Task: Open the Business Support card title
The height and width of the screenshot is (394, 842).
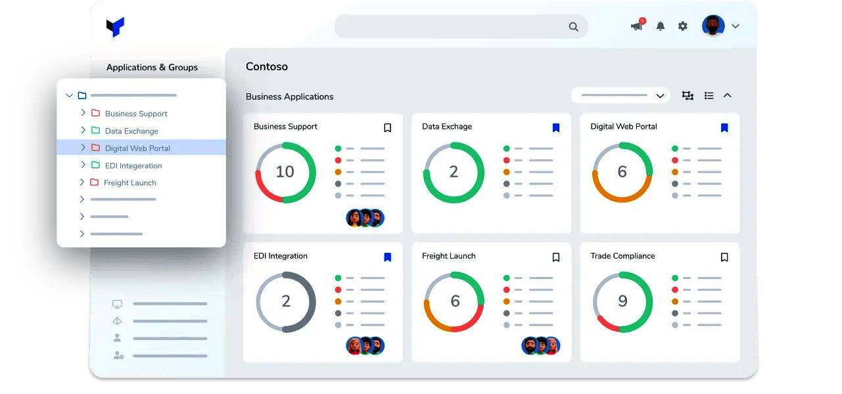Action: click(x=285, y=127)
